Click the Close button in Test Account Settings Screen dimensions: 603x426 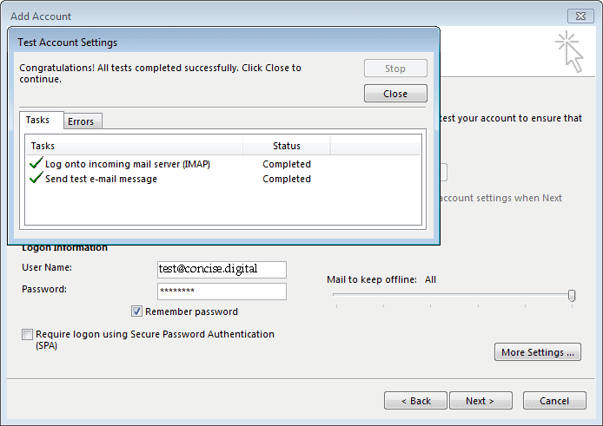coord(395,94)
